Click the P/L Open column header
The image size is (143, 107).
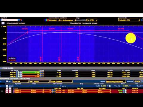click(126, 70)
